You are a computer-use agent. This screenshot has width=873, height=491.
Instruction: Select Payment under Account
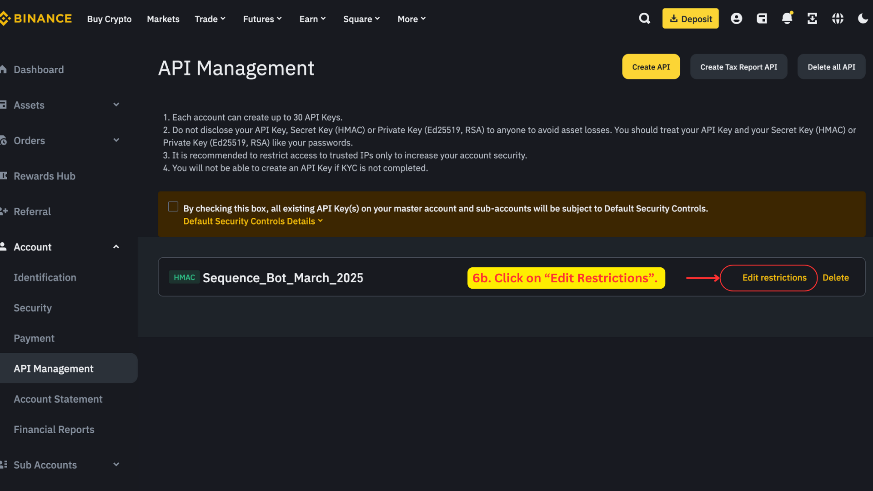click(x=34, y=338)
